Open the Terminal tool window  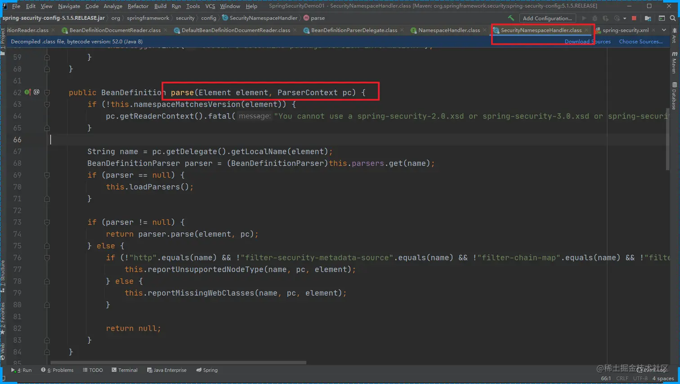[125, 370]
